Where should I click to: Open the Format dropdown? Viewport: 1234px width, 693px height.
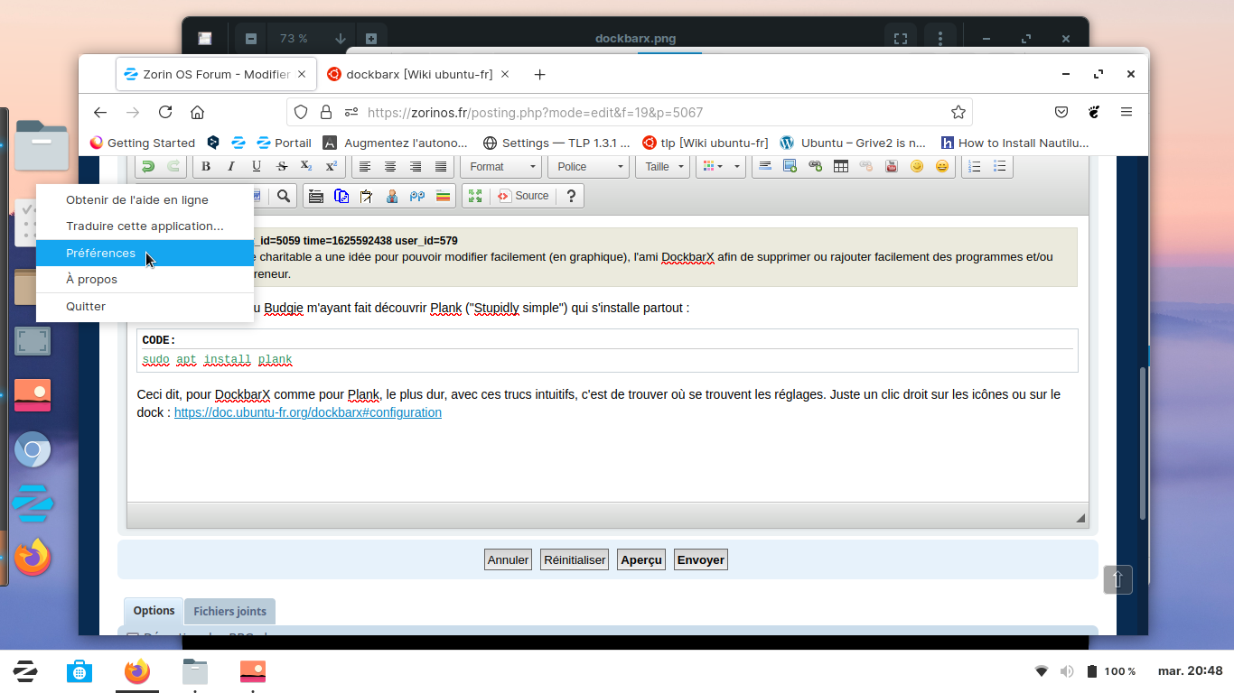(x=501, y=167)
